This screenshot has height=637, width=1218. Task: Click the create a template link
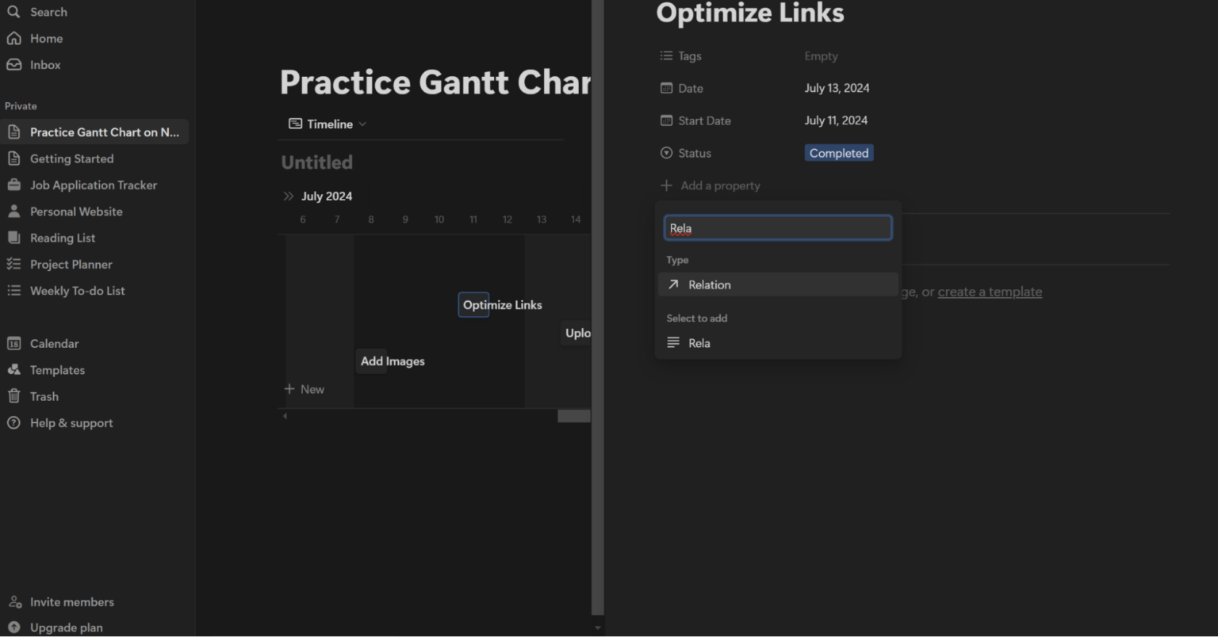pos(990,292)
